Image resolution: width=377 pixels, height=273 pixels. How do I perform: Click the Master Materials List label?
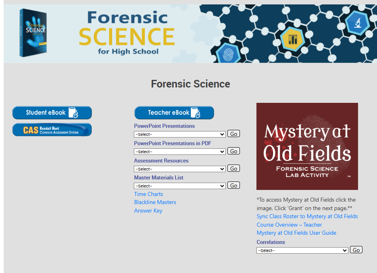[159, 178]
